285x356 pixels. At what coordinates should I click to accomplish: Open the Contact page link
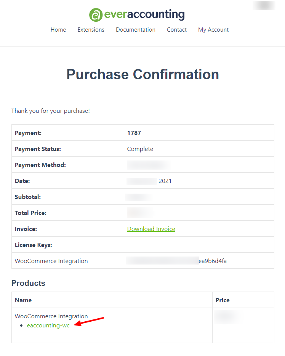177,30
